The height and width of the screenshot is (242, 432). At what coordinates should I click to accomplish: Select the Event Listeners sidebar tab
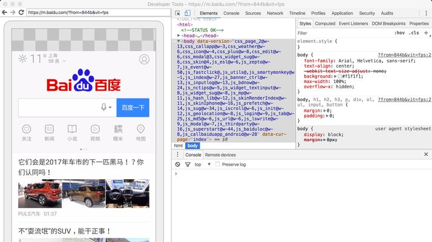pos(353,24)
